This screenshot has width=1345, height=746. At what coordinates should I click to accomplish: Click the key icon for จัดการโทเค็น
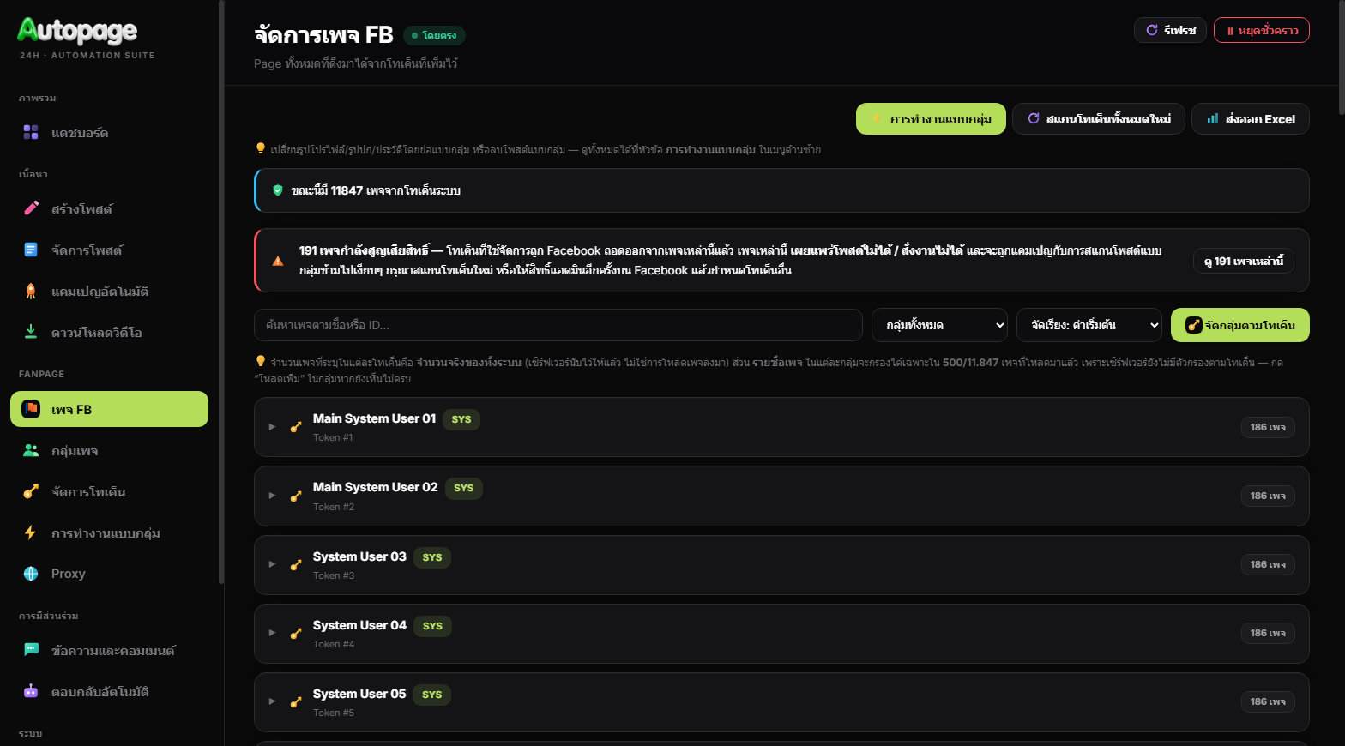tap(31, 491)
